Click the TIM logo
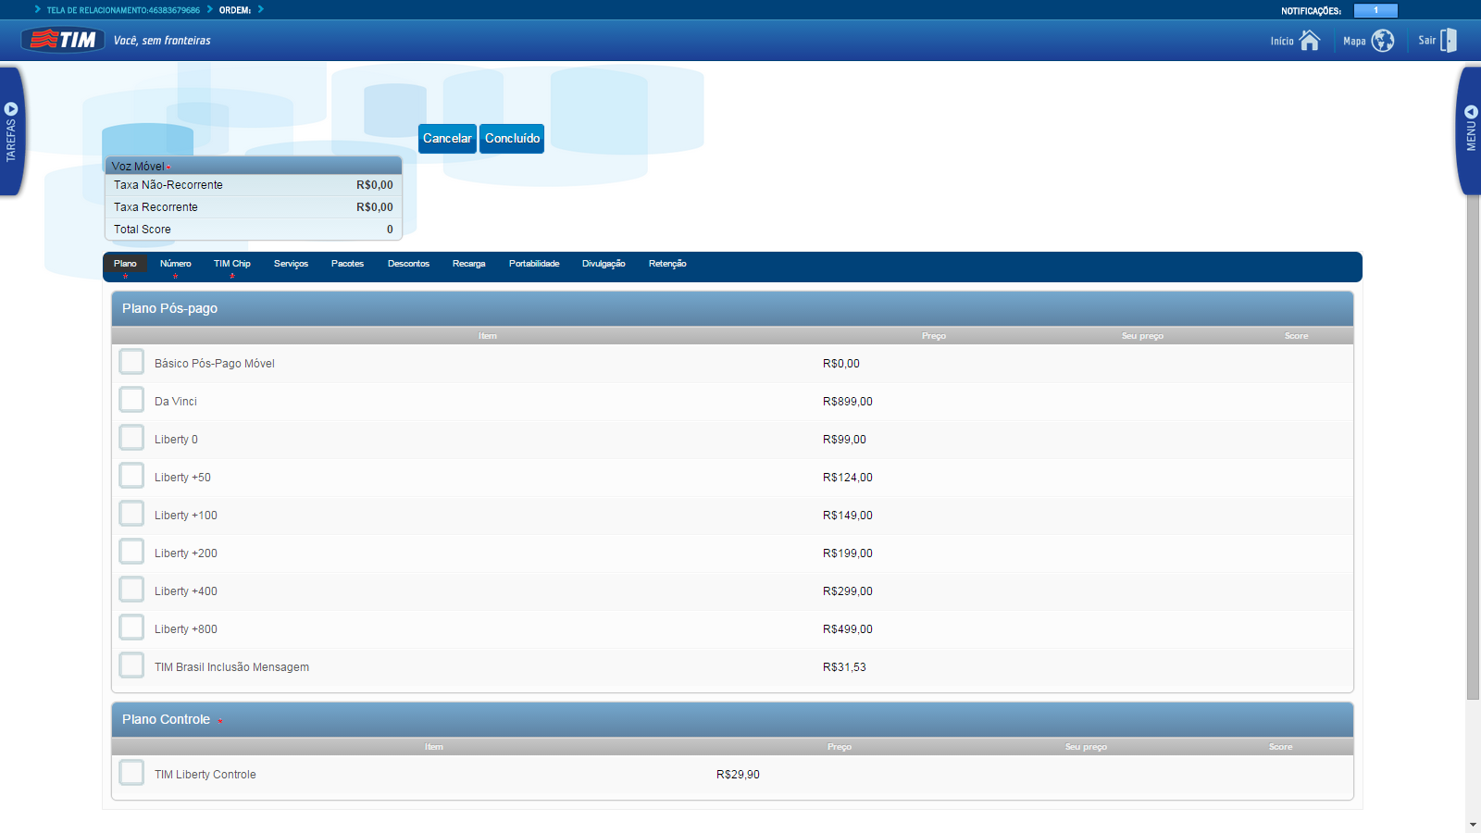Viewport: 1481px width, 833px height. (x=63, y=40)
